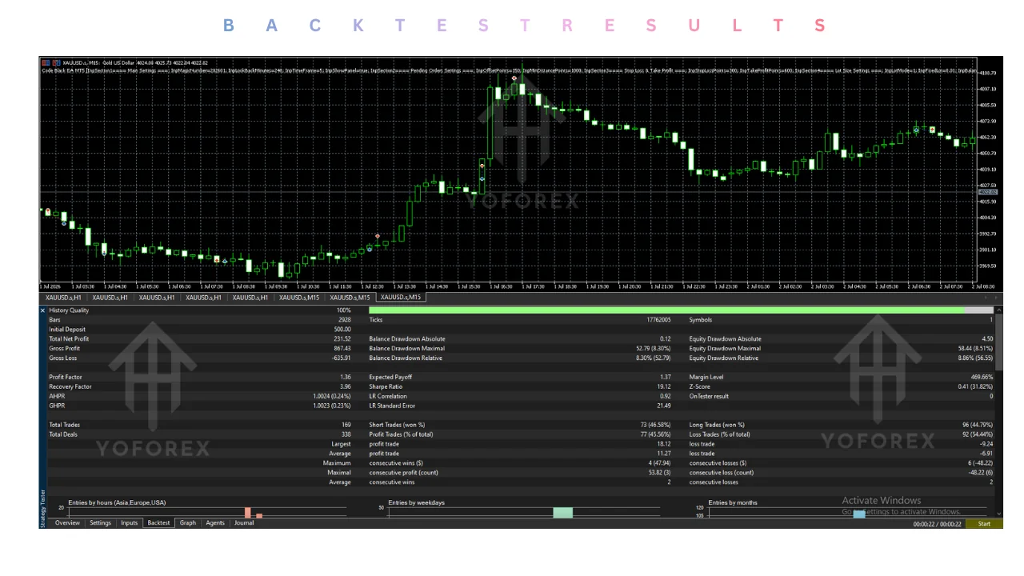The height and width of the screenshot is (576, 1024).
Task: Select the Z-Score row label
Action: click(701, 386)
